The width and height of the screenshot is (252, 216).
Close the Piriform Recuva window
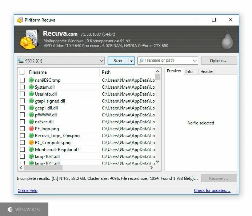tap(231, 20)
